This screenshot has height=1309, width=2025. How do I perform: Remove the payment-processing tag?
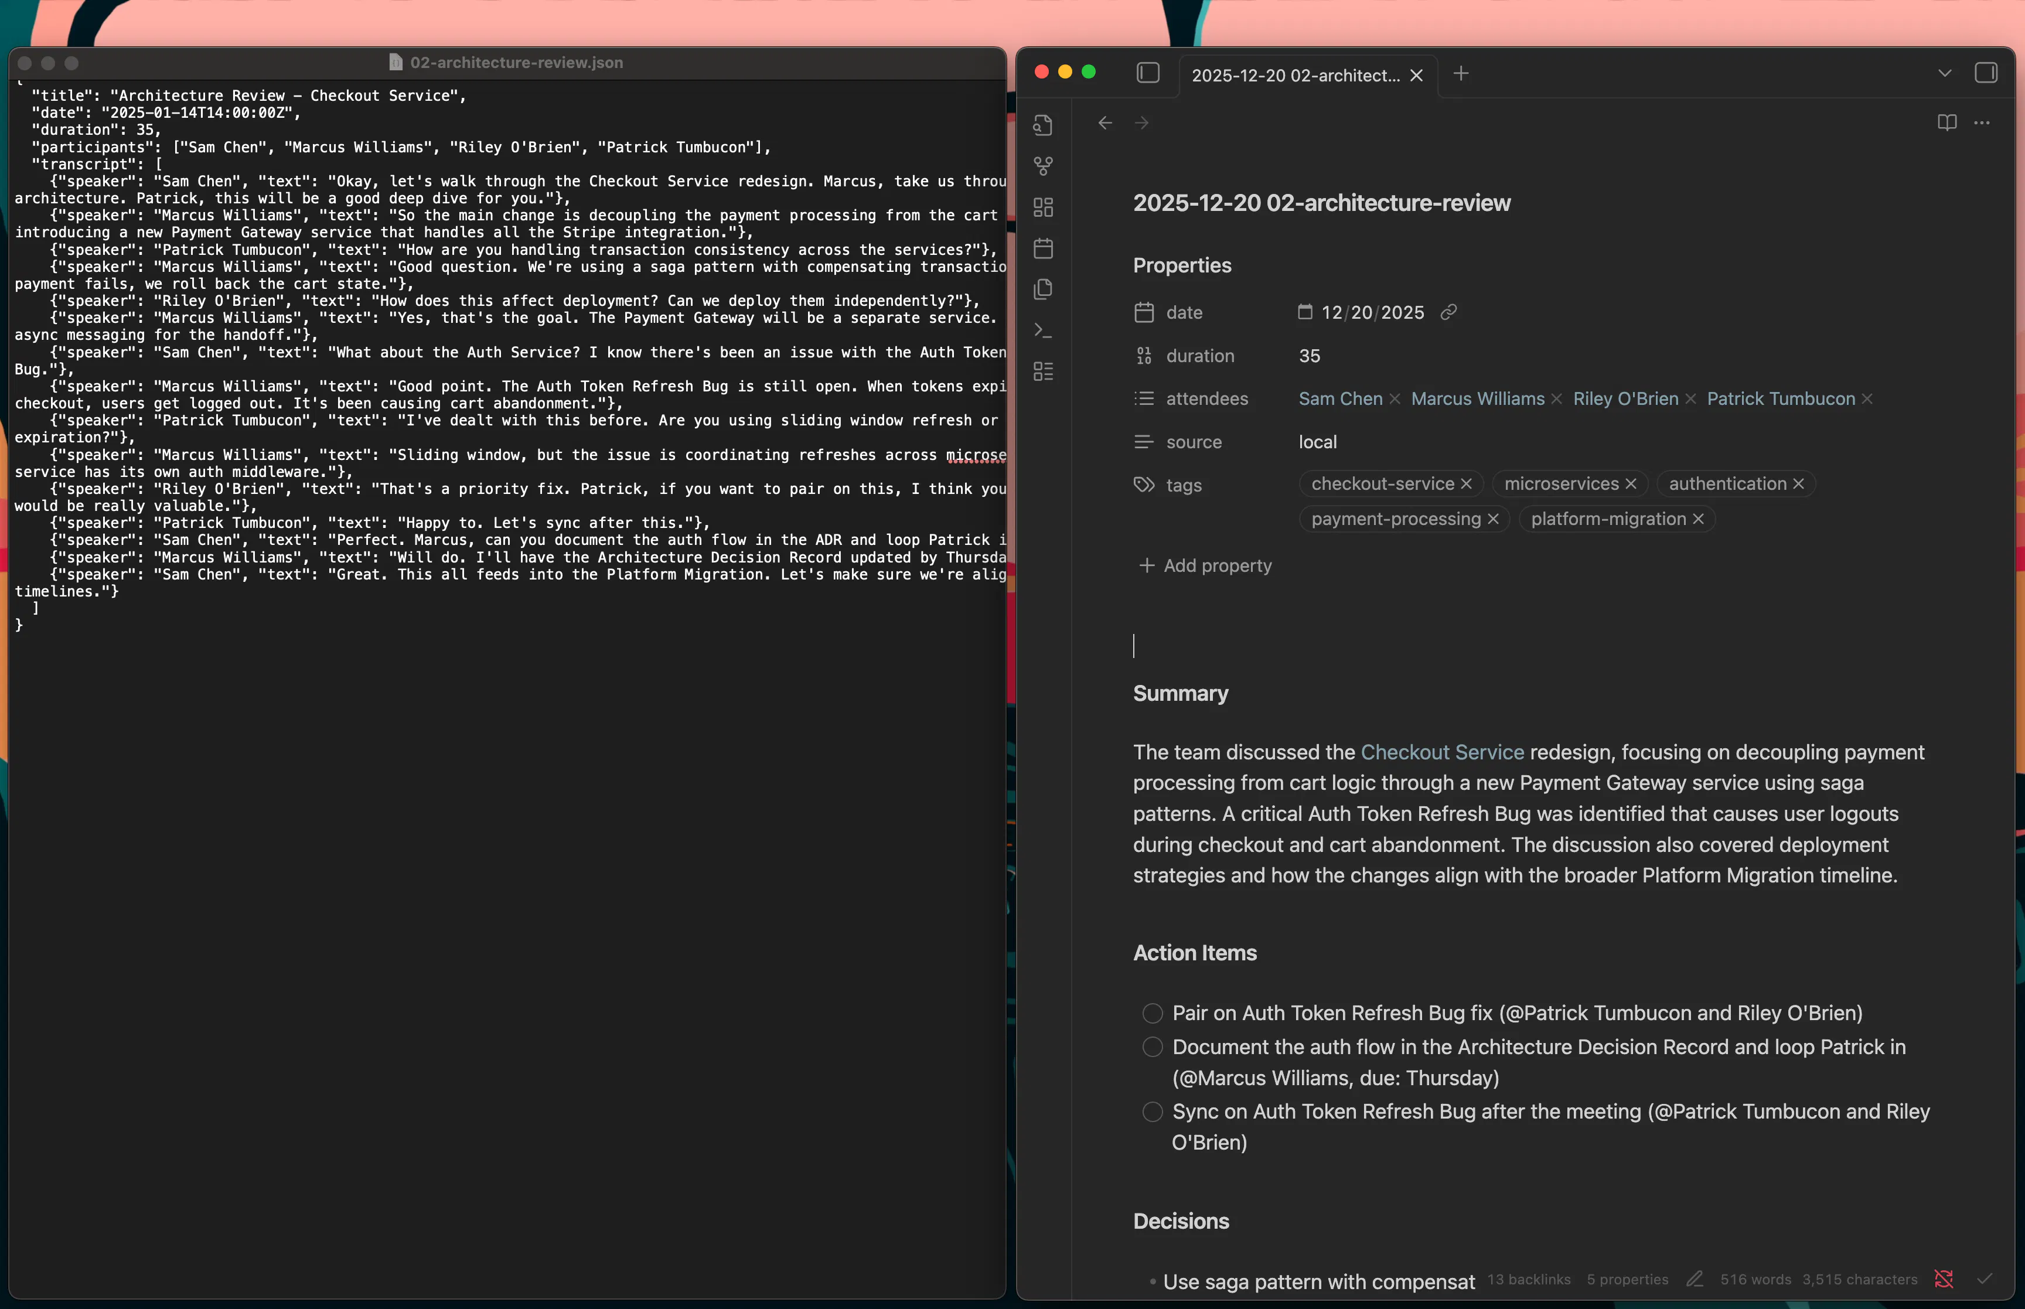(x=1493, y=519)
